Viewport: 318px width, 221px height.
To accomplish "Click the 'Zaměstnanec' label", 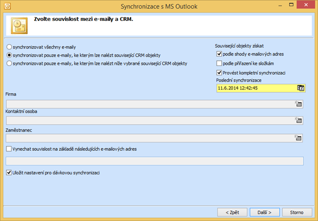I will tap(18, 130).
